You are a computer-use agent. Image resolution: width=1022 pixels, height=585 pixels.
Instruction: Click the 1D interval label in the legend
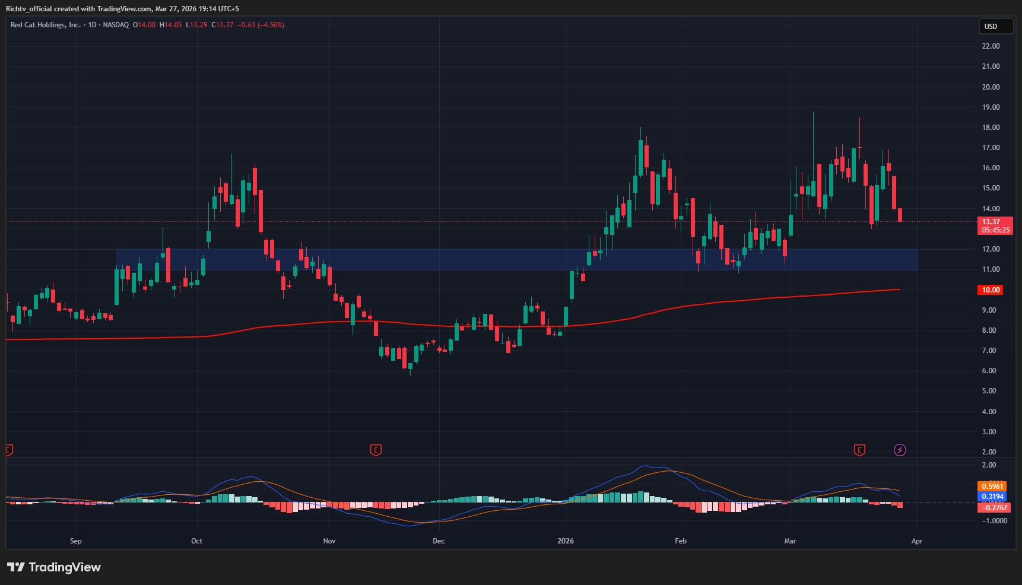[x=92, y=25]
